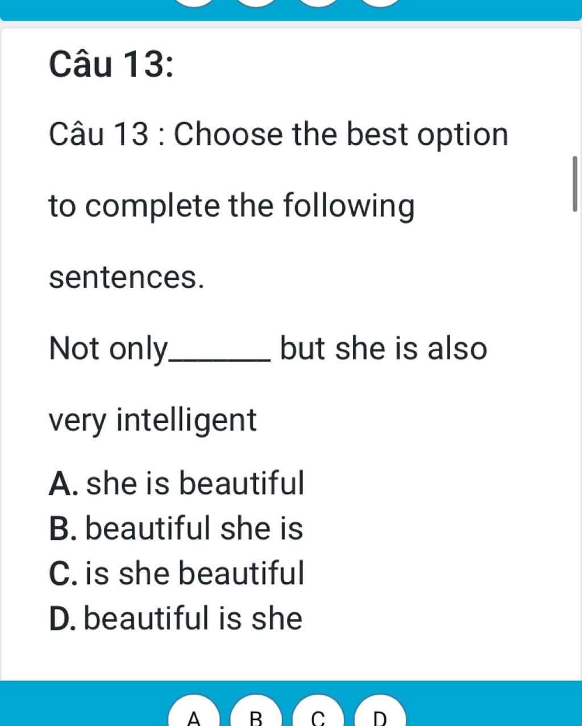Choose answer line "beautiful is she"
The height and width of the screenshot is (726, 582).
193,618
